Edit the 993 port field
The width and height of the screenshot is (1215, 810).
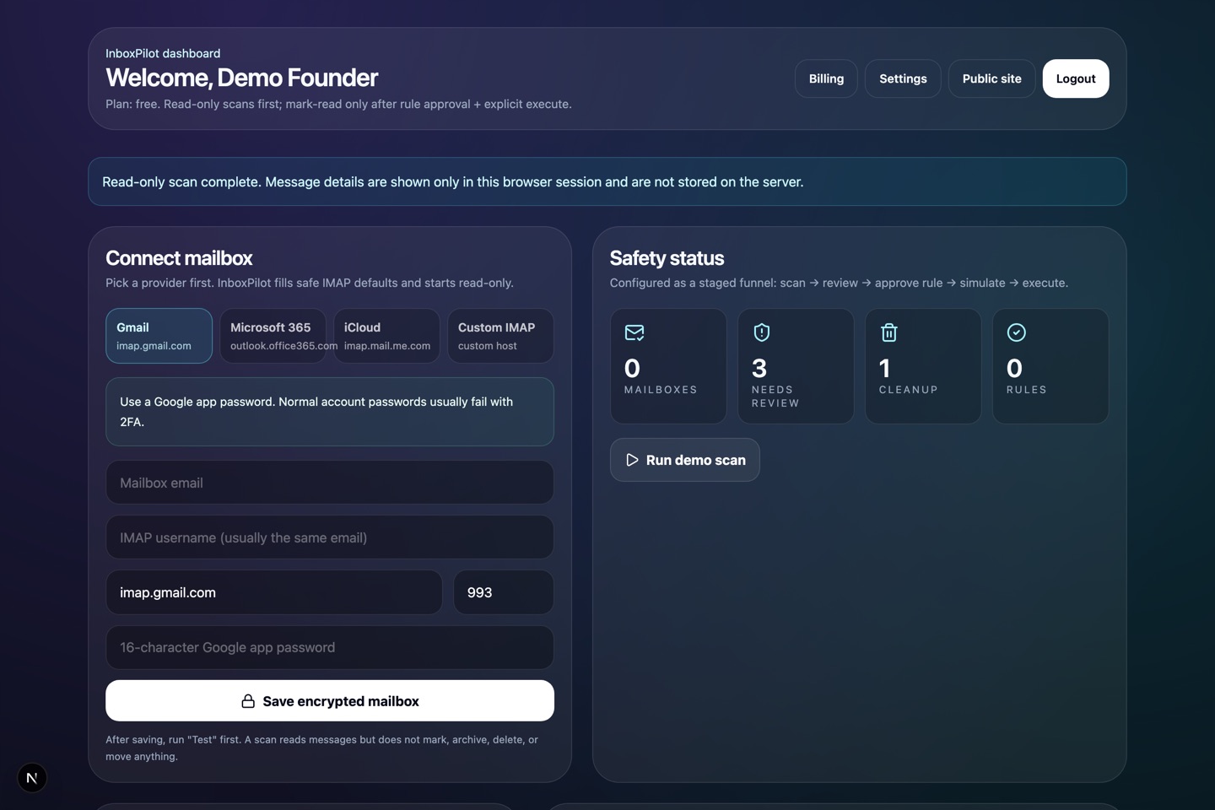coord(504,592)
